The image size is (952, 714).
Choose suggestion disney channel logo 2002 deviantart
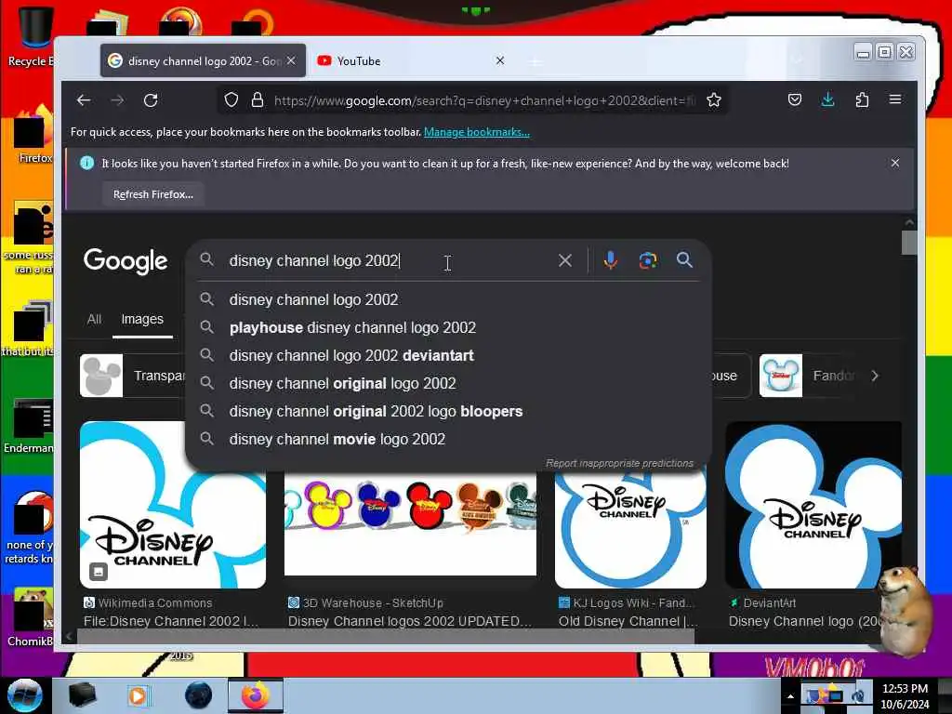(448, 356)
